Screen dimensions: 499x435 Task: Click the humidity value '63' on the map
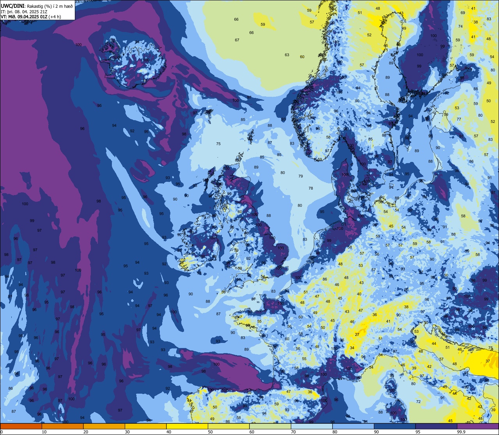(287, 55)
